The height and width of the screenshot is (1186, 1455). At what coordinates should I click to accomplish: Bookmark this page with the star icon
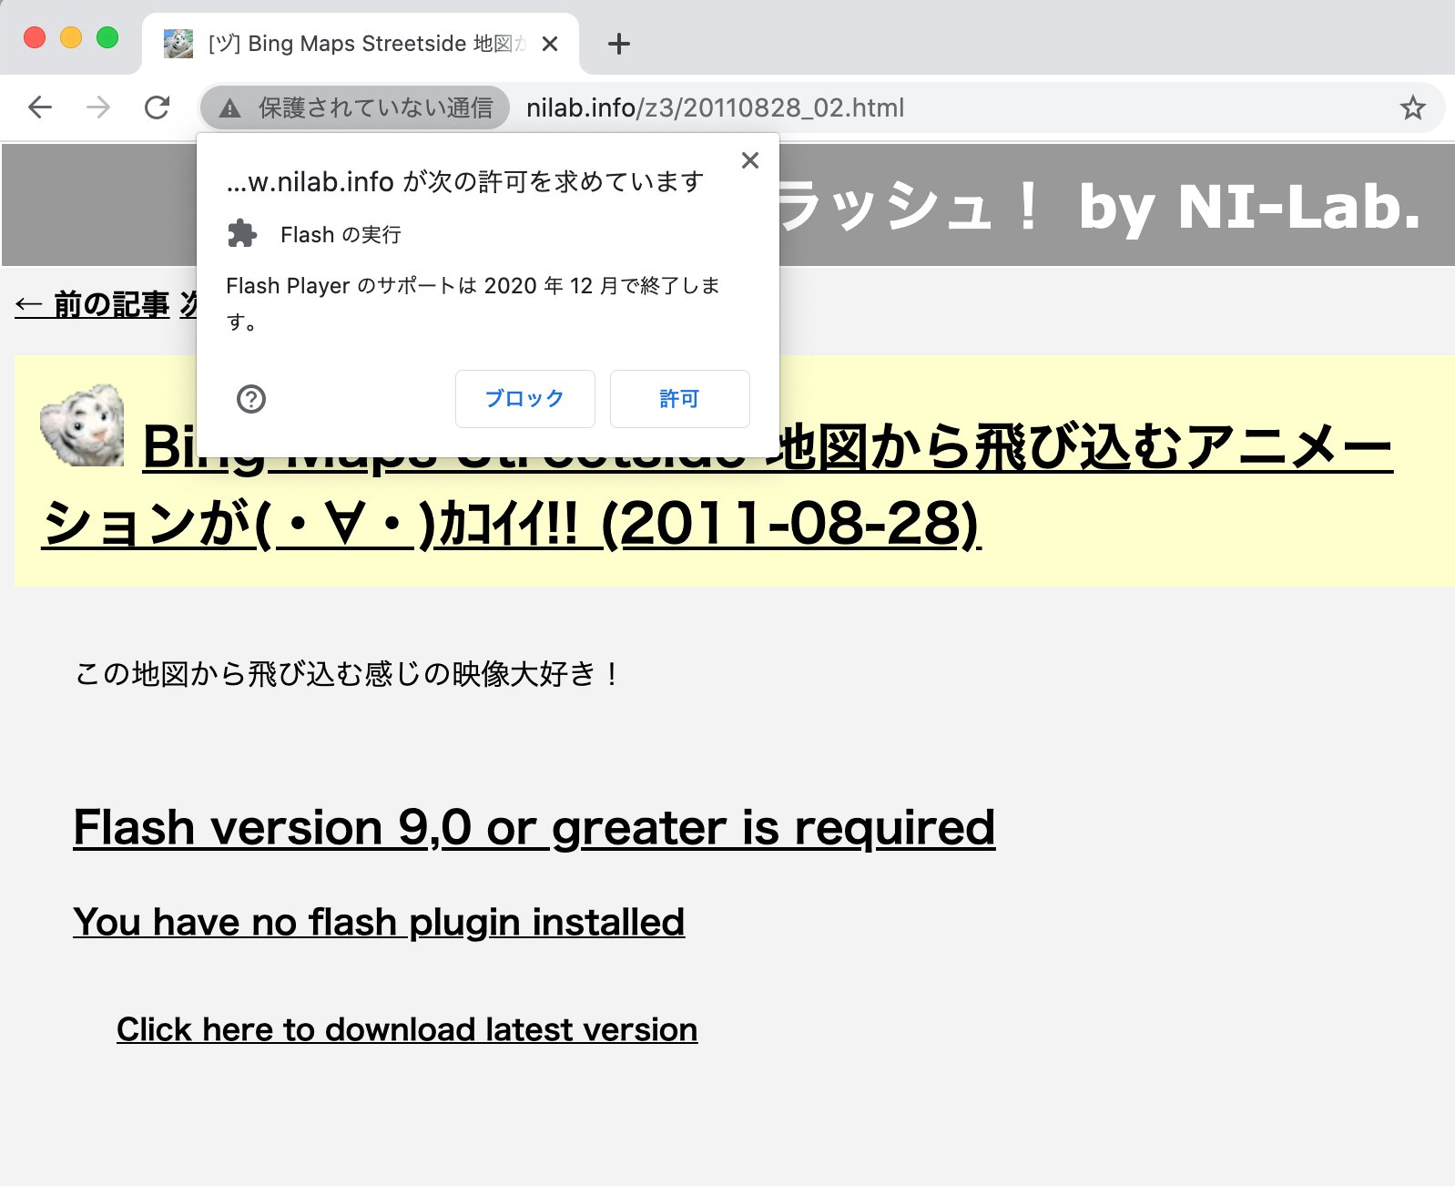coord(1412,107)
